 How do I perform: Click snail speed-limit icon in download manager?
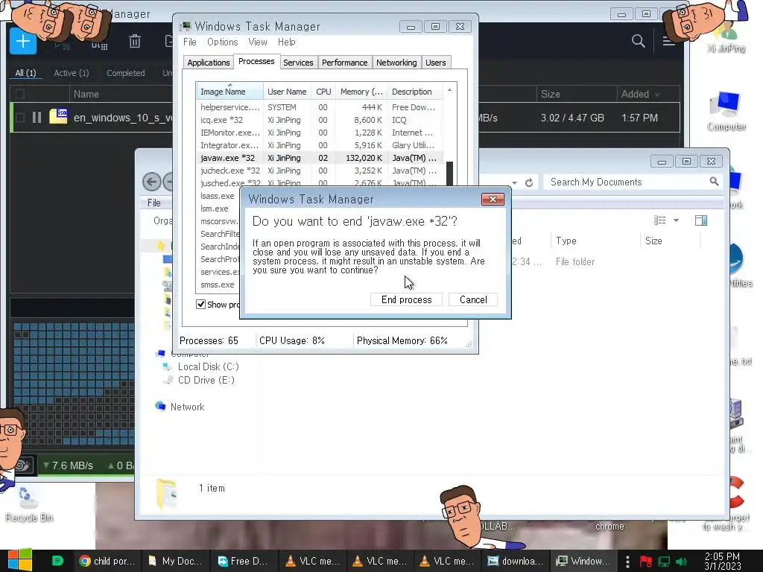pyautogui.click(x=22, y=465)
